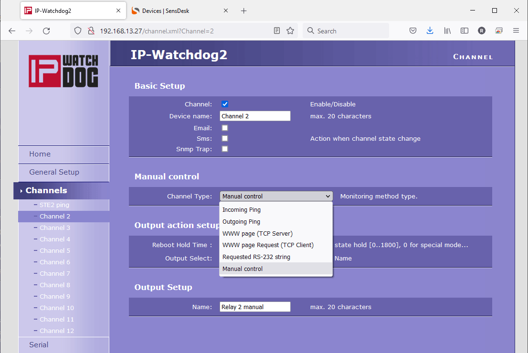528x353 pixels.
Task: Disable the Channel enable checkbox
Action: [x=225, y=104]
